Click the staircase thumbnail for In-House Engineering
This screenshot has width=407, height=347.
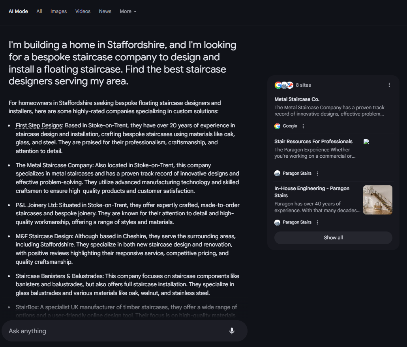coord(378,200)
